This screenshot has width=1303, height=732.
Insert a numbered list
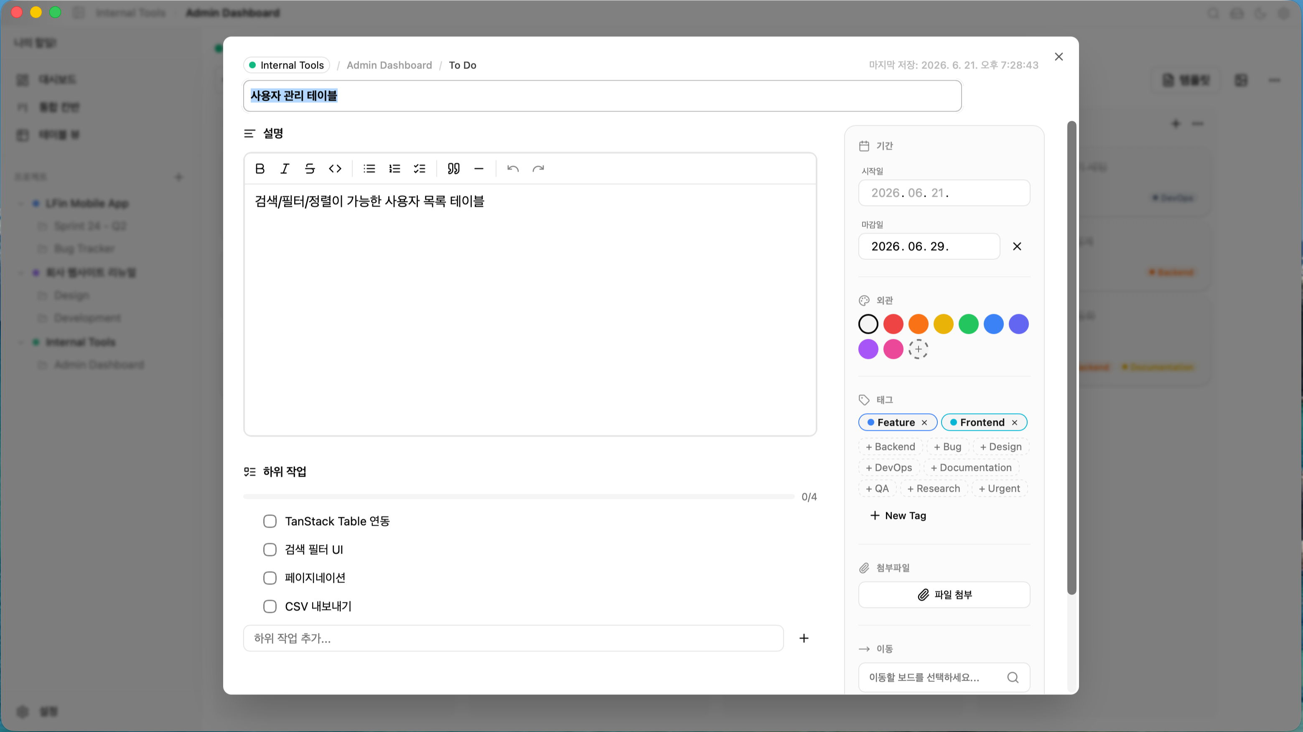click(394, 168)
